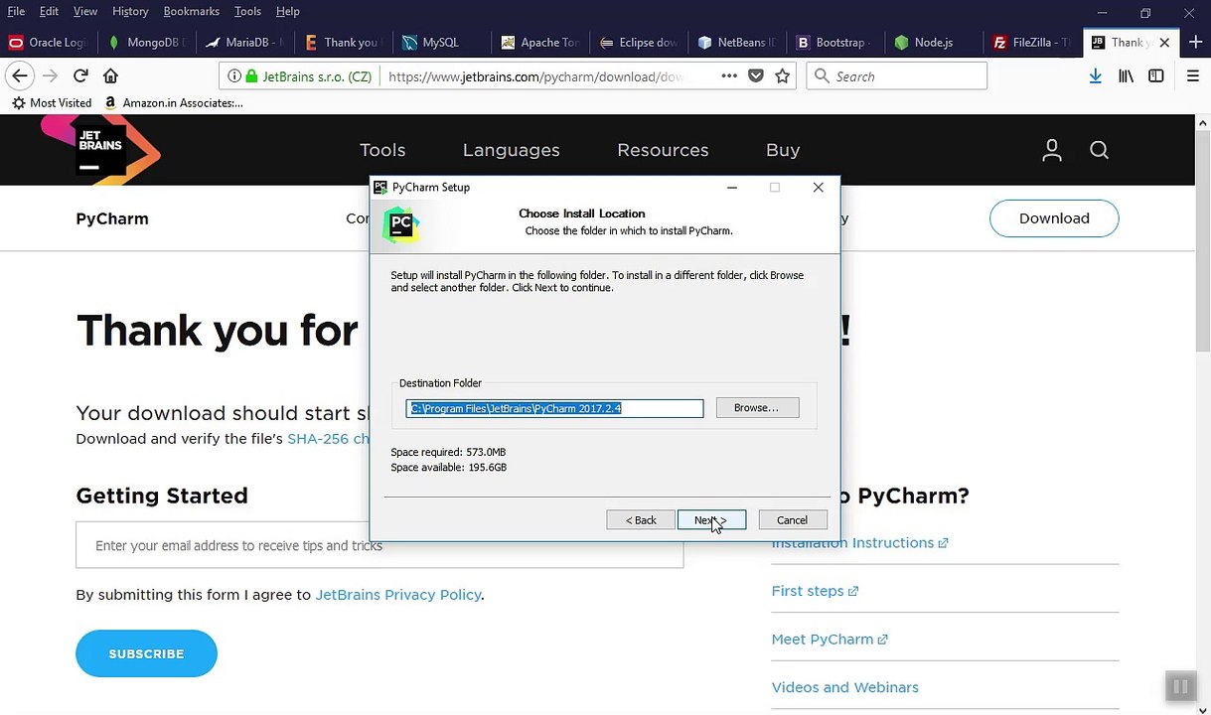Toggle the Firefox sidebar icon
Viewport: 1211px width, 715px height.
click(1156, 76)
